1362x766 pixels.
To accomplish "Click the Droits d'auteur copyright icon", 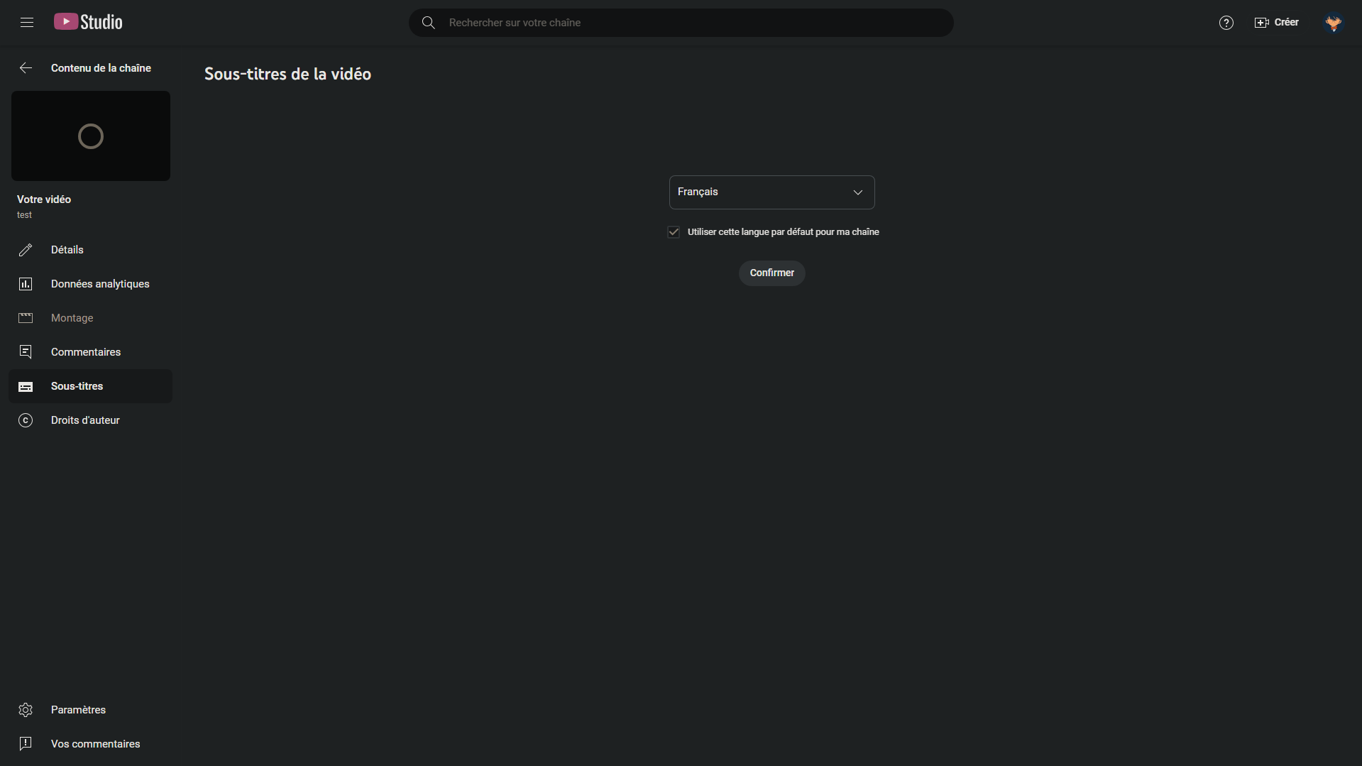I will tap(26, 420).
